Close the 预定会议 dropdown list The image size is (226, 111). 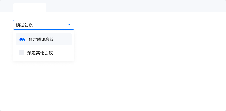69,25
